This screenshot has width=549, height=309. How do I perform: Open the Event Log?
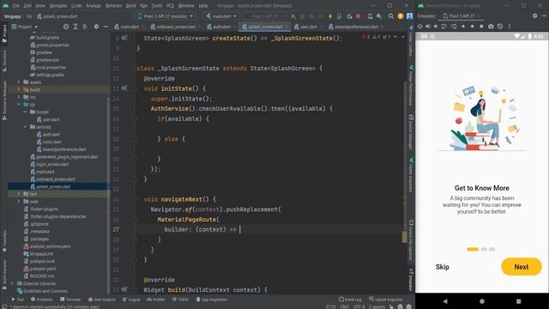coord(350,300)
